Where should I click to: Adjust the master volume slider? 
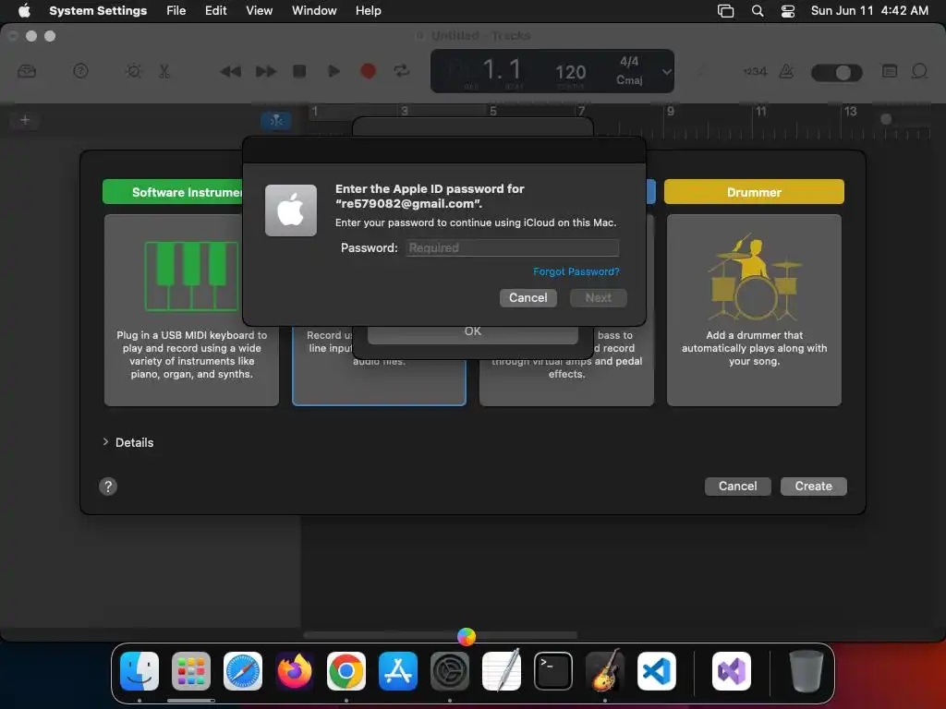pyautogui.click(x=837, y=72)
